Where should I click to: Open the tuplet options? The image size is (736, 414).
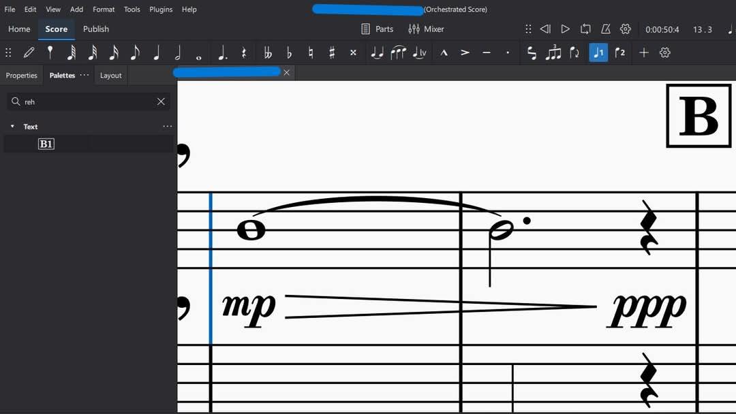(553, 52)
